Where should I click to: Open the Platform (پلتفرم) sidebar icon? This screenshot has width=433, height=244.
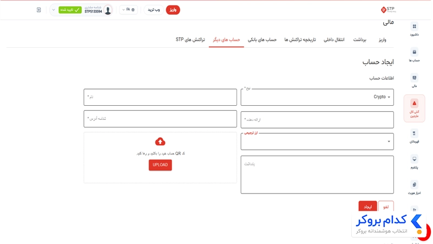(414, 159)
